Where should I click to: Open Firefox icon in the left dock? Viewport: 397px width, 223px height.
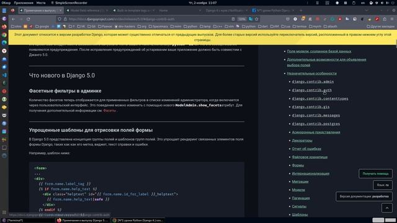pos(4,27)
